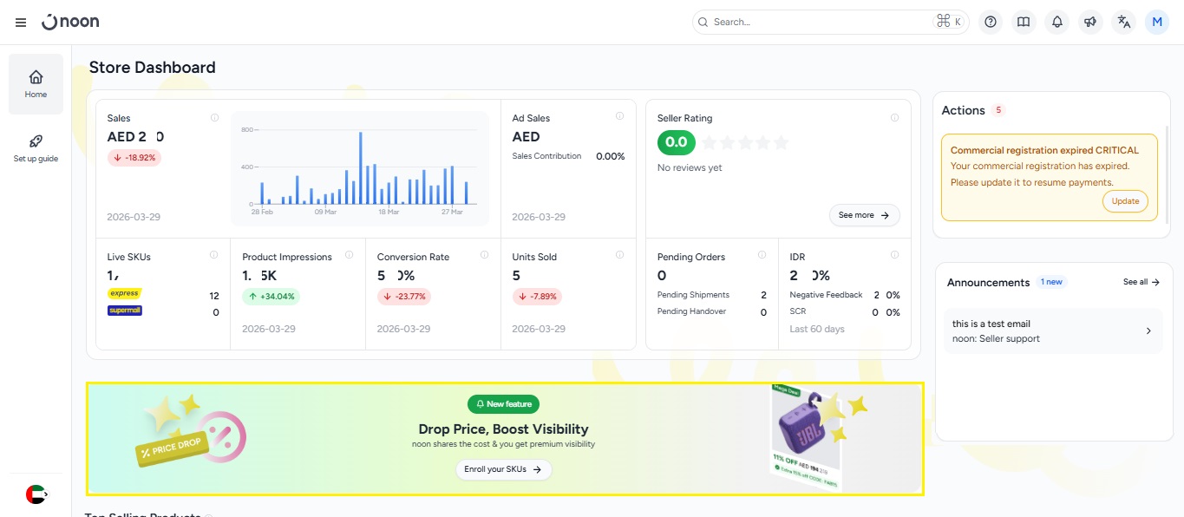
Task: Open the hamburger navigation menu
Action: 21,23
